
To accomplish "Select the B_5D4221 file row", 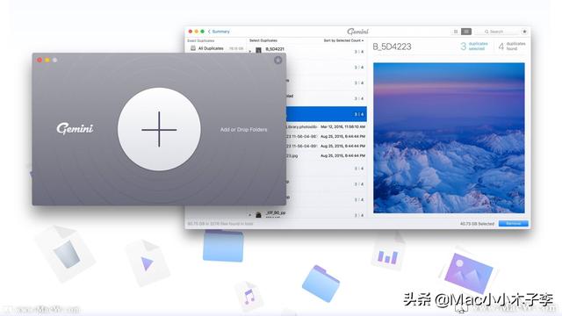I will point(306,50).
